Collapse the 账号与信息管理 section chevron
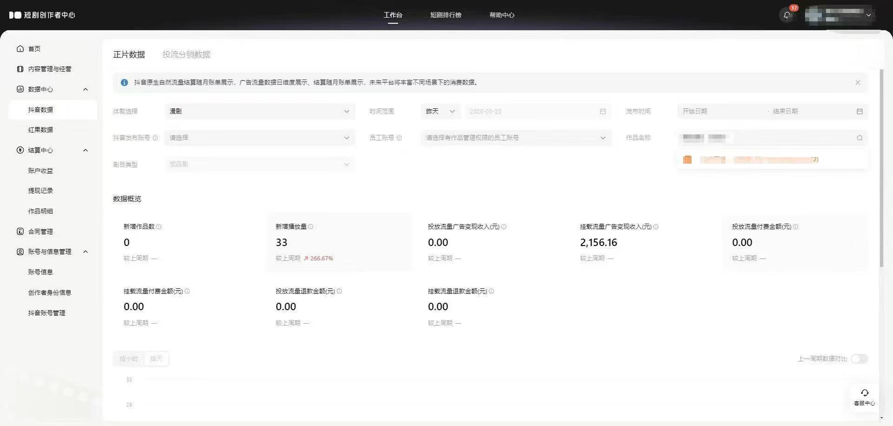This screenshot has width=893, height=426. pos(86,252)
